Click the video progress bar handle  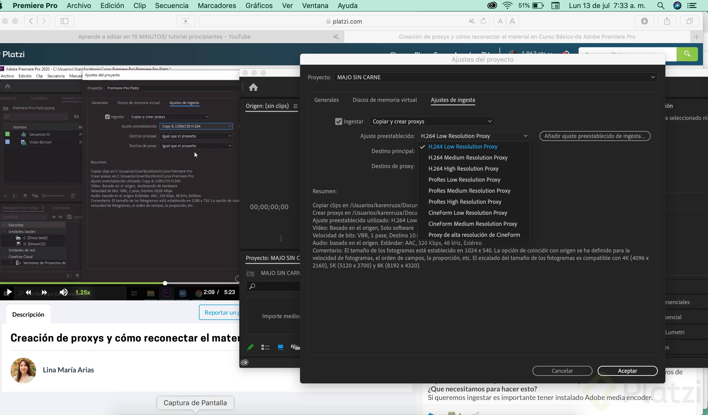165,283
